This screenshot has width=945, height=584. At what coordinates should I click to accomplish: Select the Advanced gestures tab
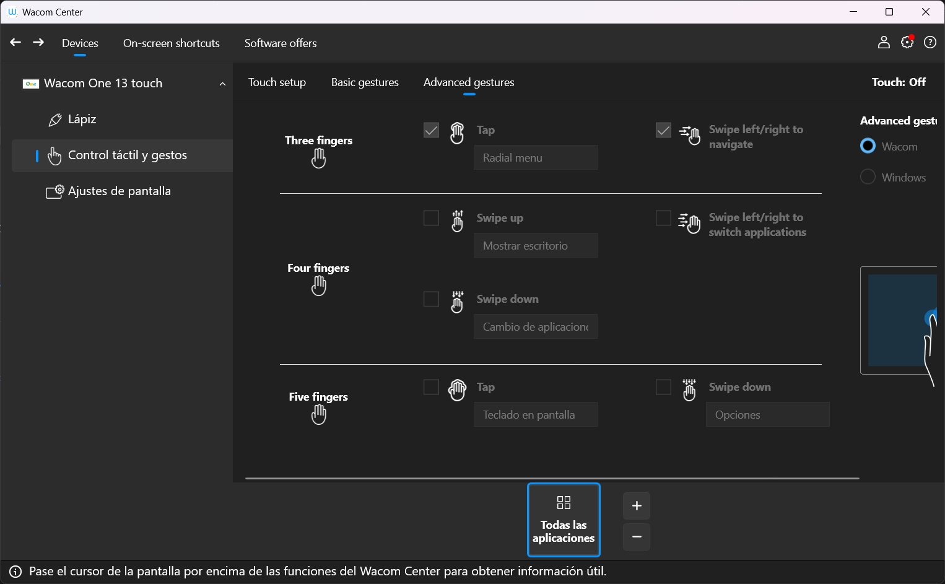pyautogui.click(x=469, y=82)
